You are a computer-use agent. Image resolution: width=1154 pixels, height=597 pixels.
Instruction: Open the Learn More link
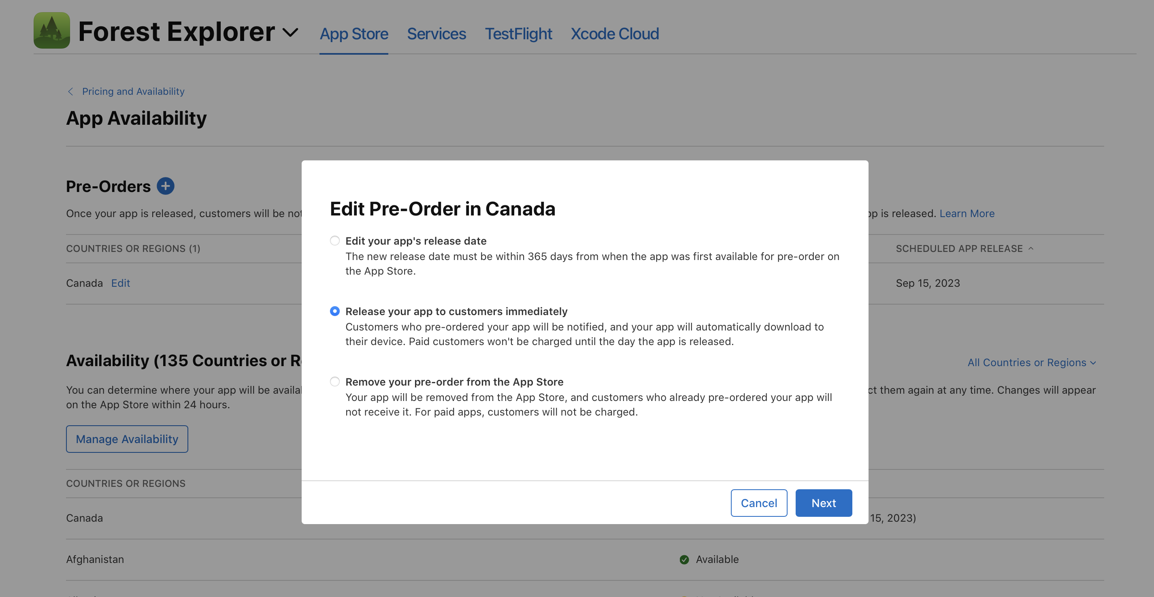coord(967,213)
